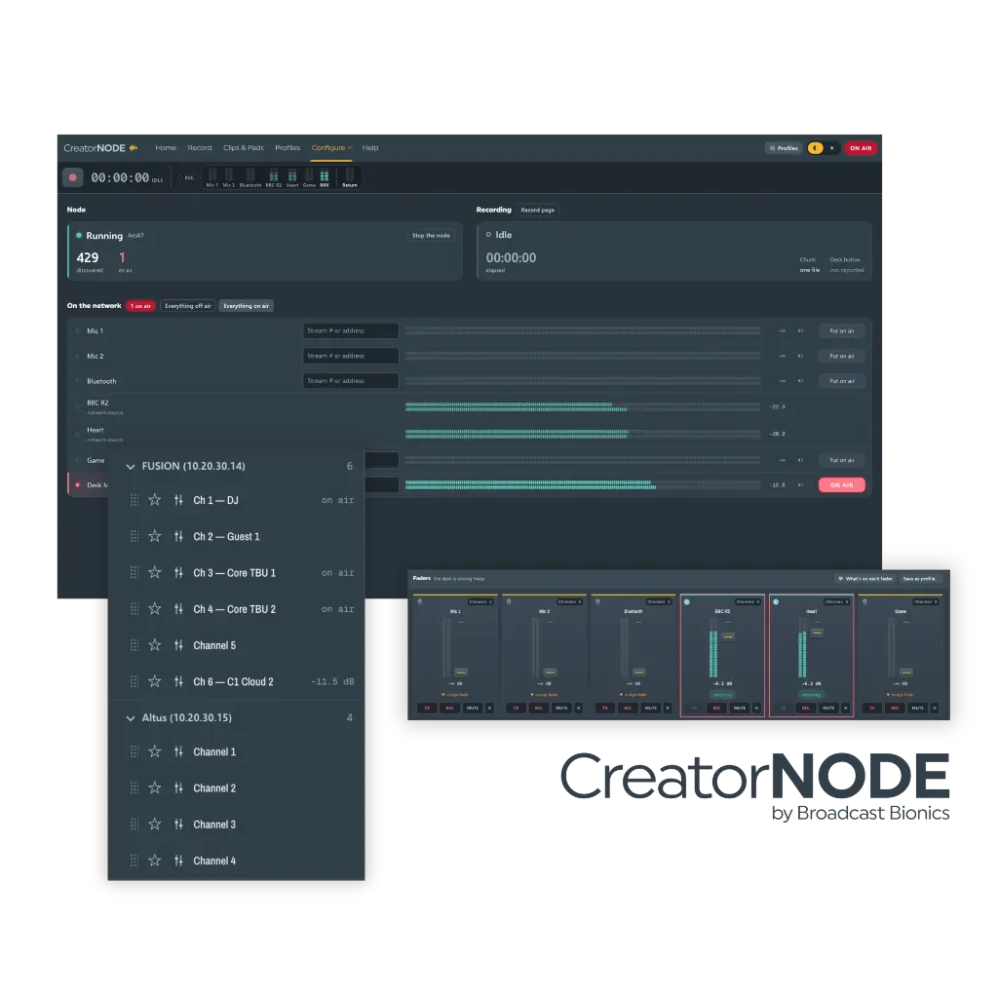Open fader settings icon for FUSION Channel 5
Image resolution: width=998 pixels, height=998 pixels.
[178, 645]
